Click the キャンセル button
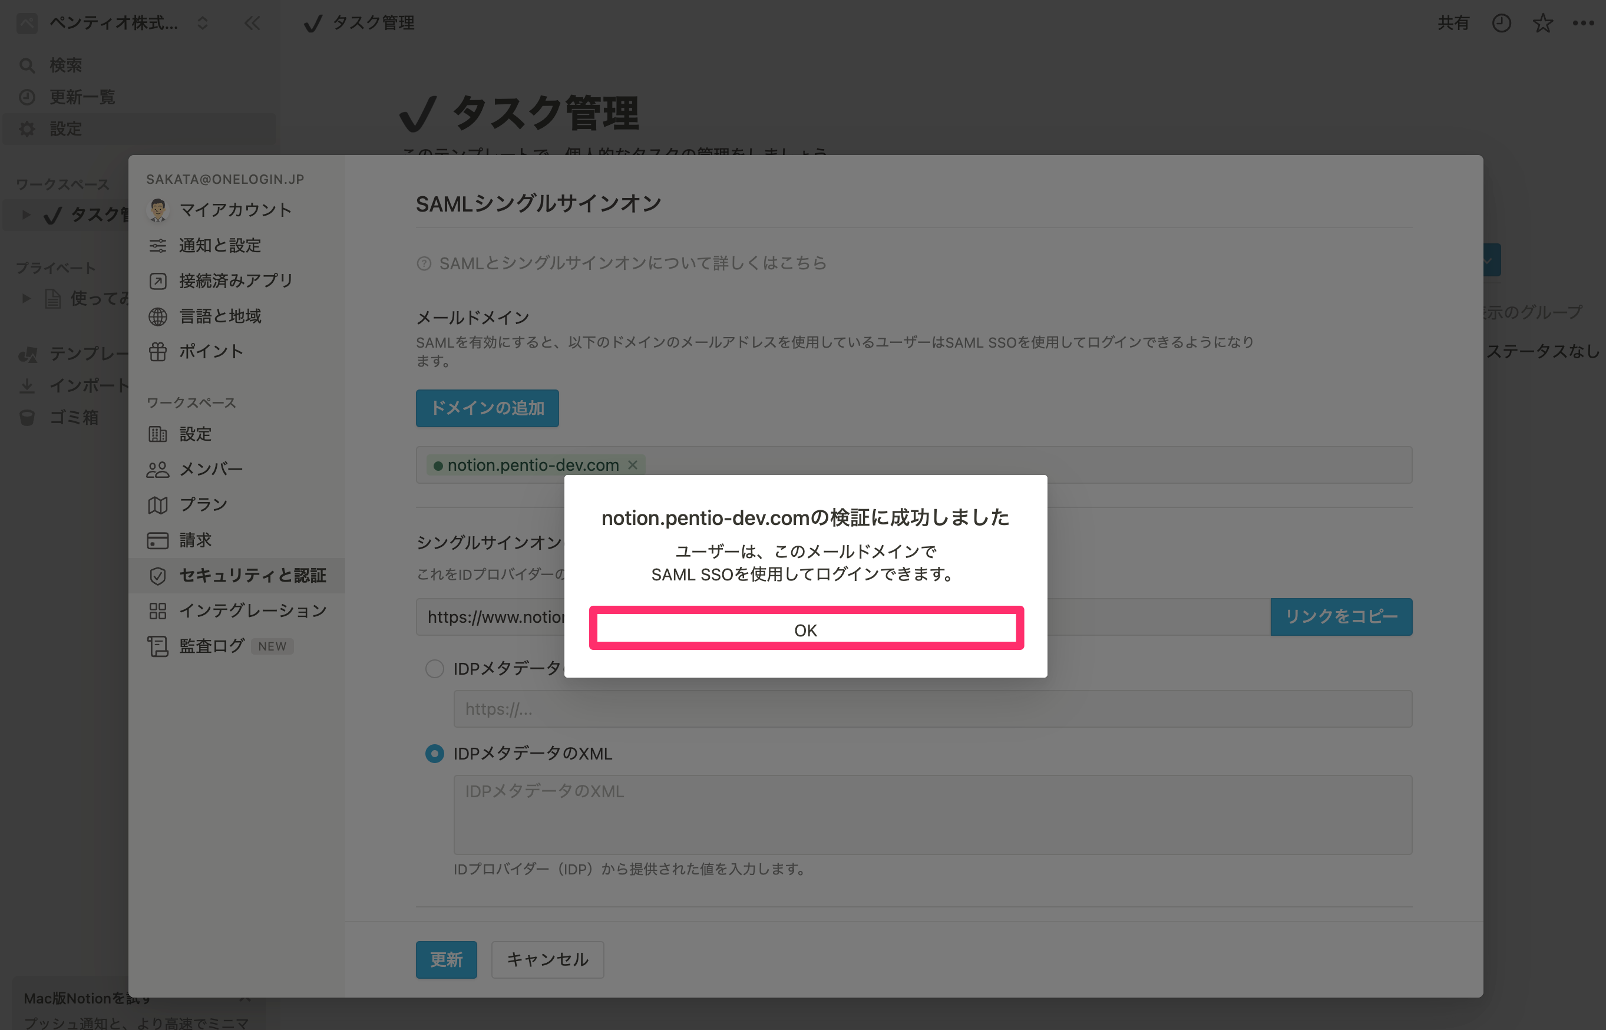The width and height of the screenshot is (1606, 1030). 547,960
